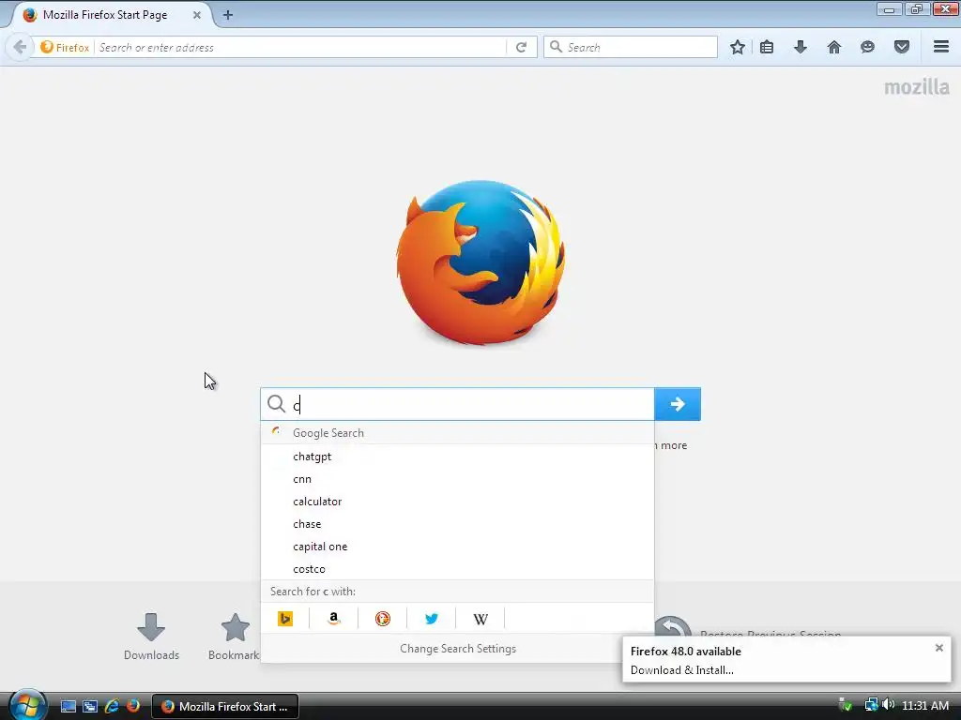Open Change Search Settings
This screenshot has width=961, height=720.
pos(458,649)
